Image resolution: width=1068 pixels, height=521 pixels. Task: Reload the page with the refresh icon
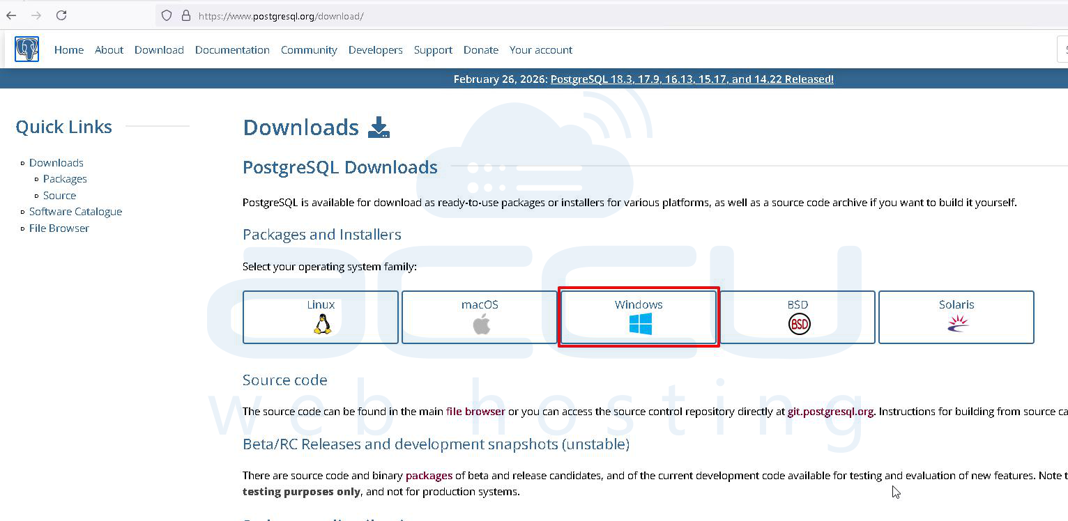(61, 15)
